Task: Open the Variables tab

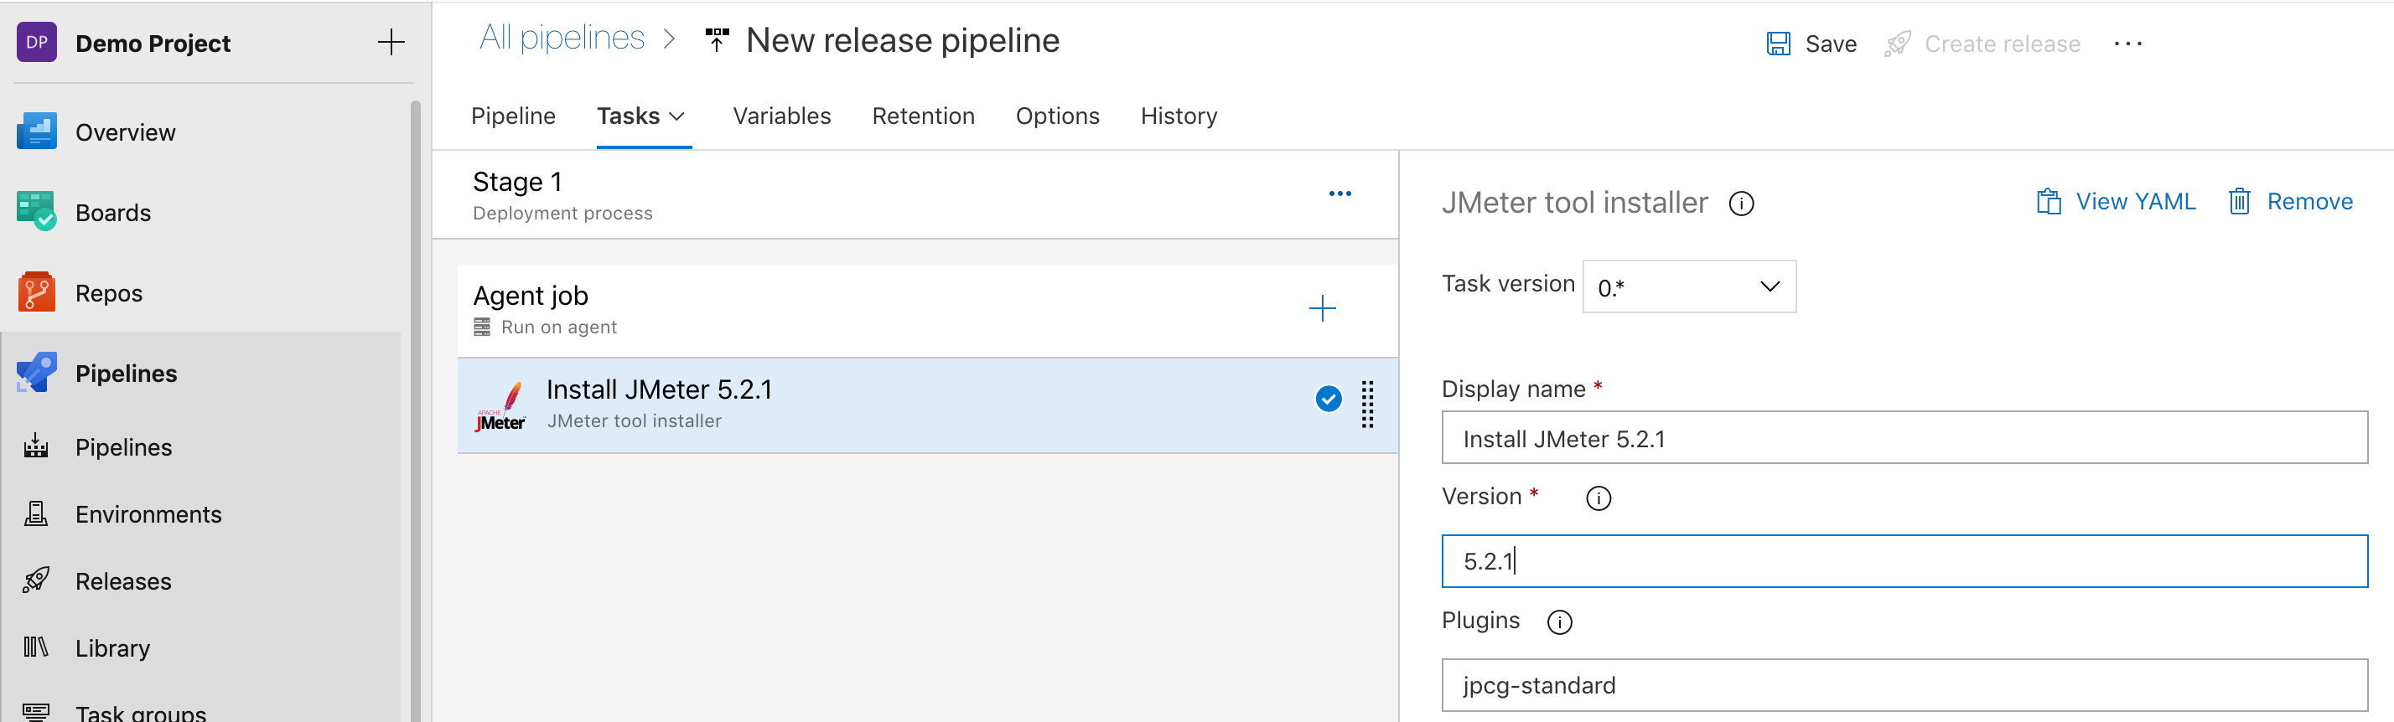Action: pyautogui.click(x=781, y=116)
